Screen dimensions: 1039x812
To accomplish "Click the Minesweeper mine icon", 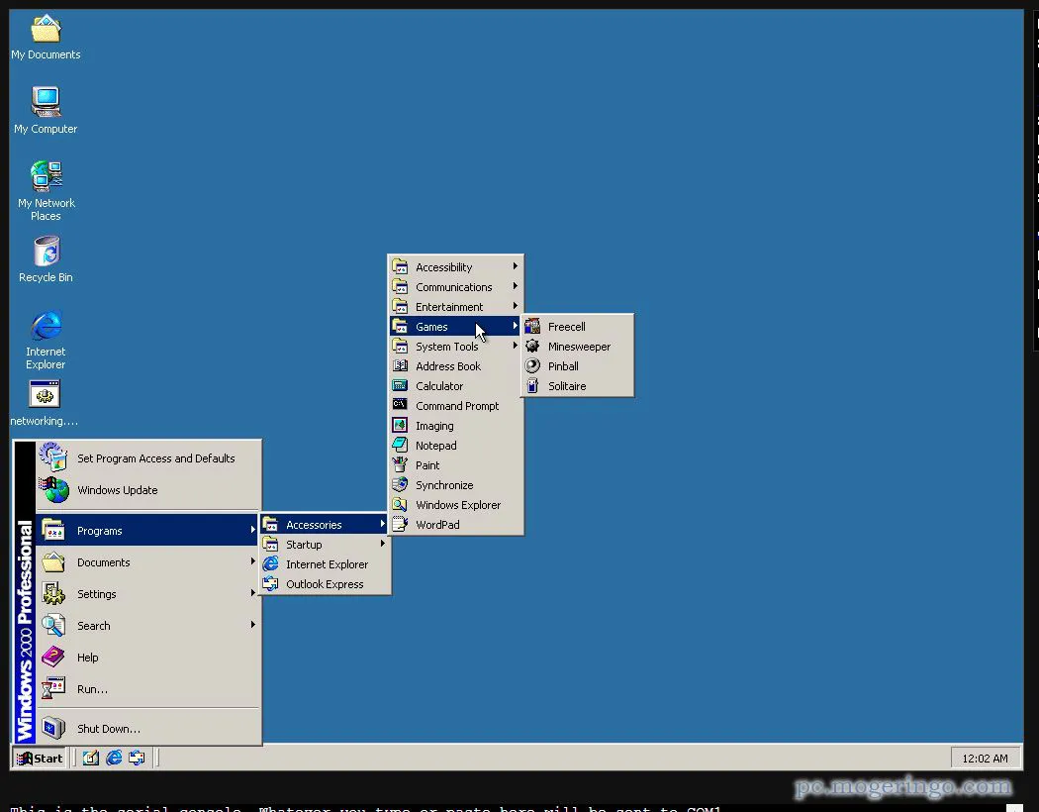I will point(532,346).
